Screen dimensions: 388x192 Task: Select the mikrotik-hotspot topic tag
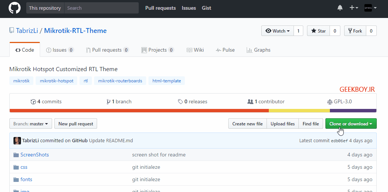tap(56, 81)
